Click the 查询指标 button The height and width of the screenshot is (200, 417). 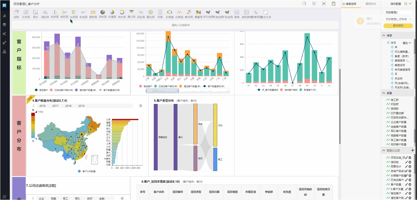(x=398, y=25)
